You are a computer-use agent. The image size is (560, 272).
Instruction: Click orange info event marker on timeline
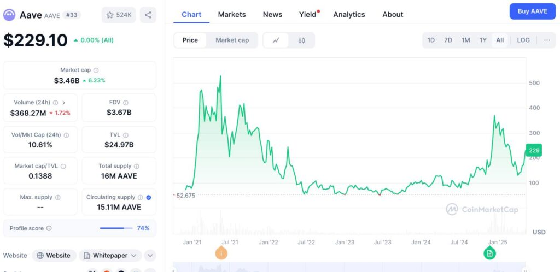click(221, 253)
